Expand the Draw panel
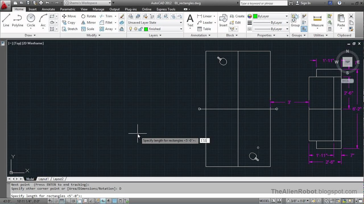Viewport: 364px width, 204px height. [30, 35]
